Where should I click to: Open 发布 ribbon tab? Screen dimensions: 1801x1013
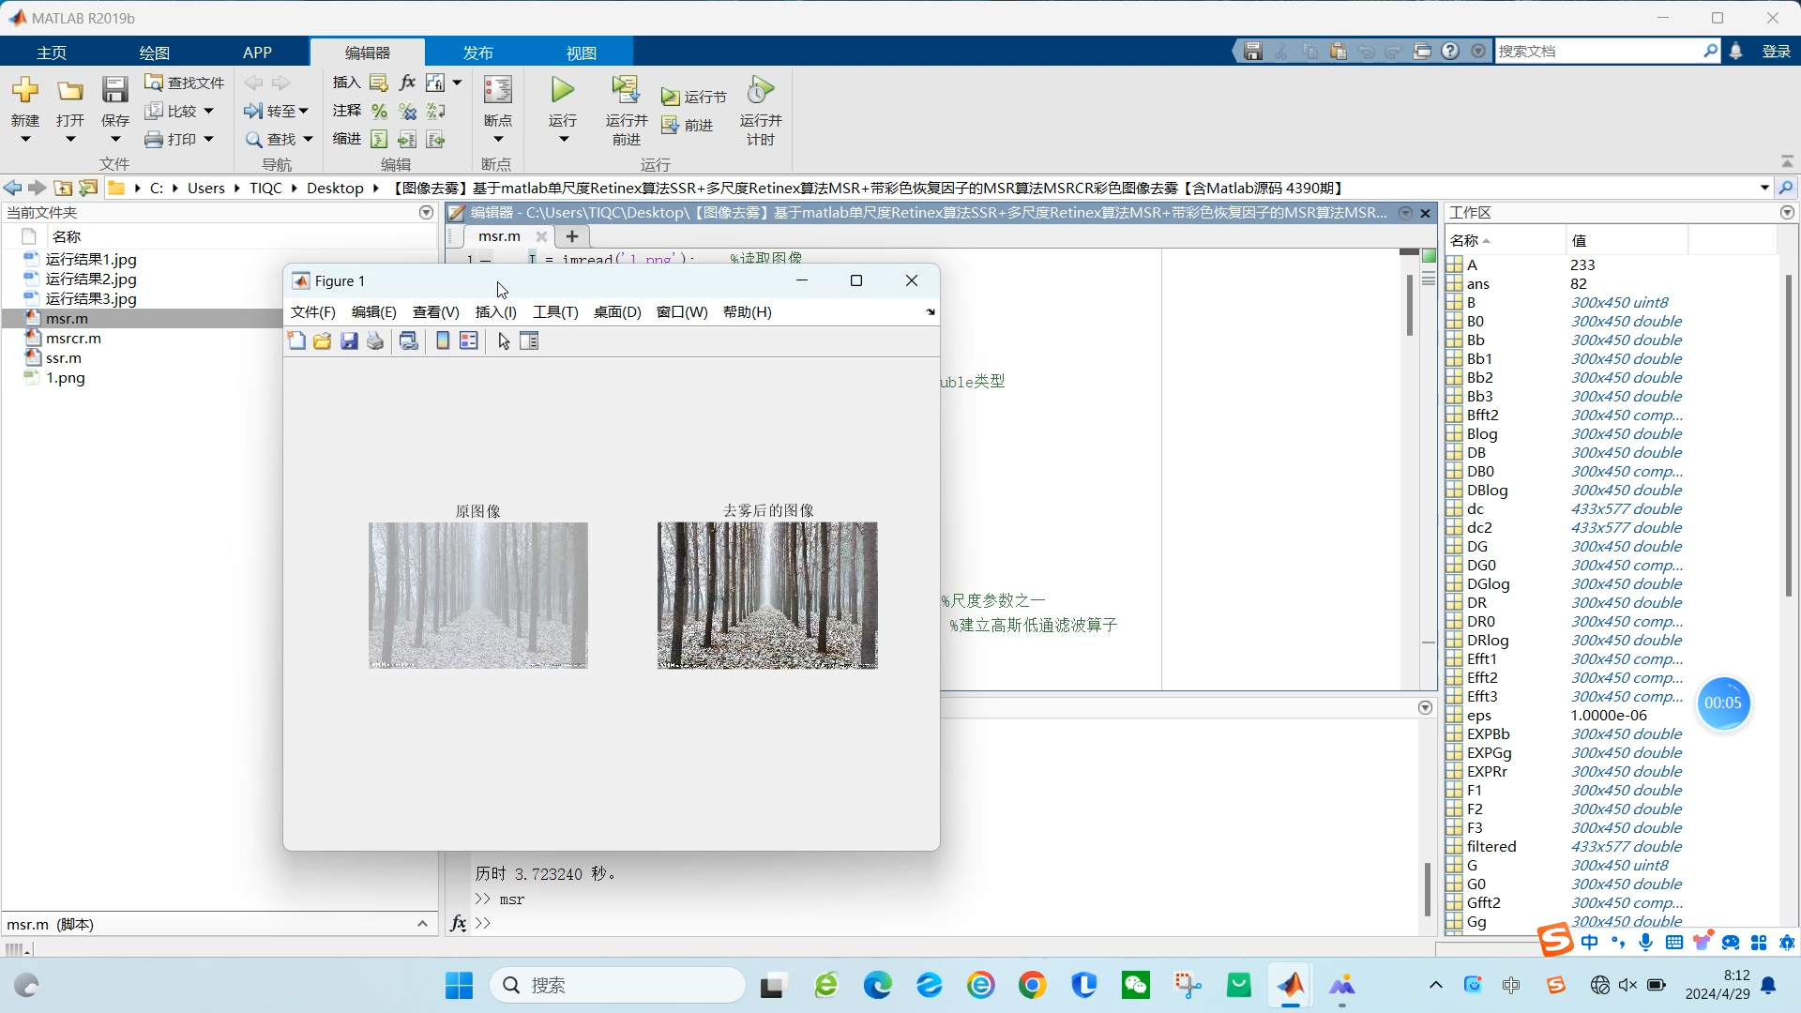(477, 52)
